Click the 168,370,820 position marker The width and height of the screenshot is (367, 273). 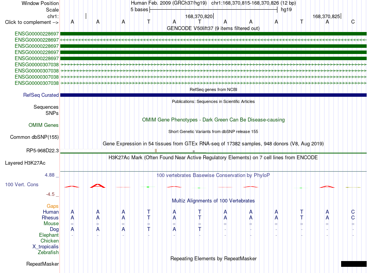coord(199,16)
